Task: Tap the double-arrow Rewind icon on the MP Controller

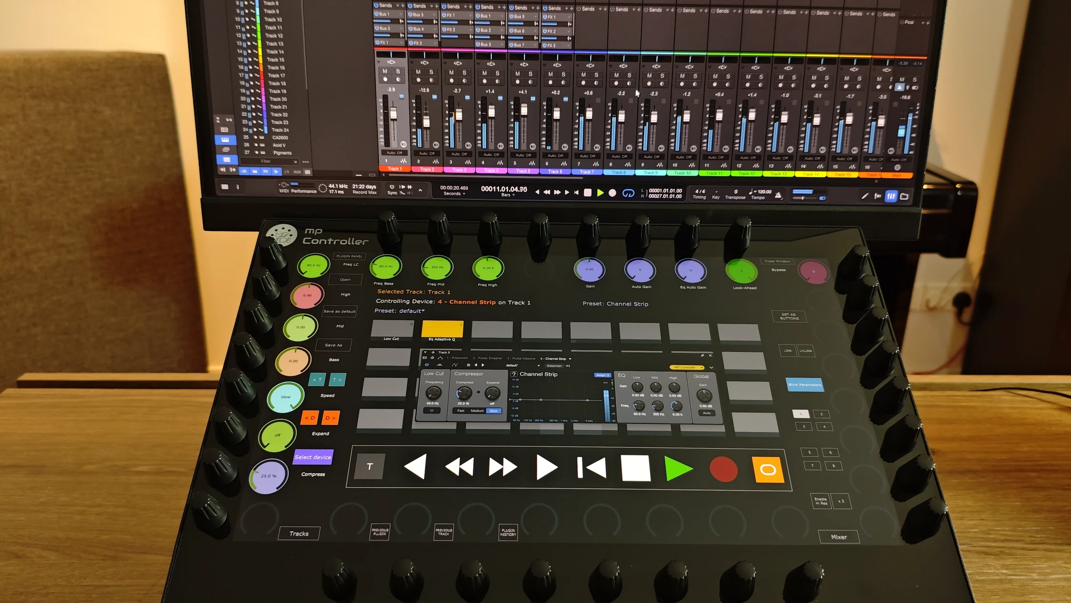Action: click(459, 467)
